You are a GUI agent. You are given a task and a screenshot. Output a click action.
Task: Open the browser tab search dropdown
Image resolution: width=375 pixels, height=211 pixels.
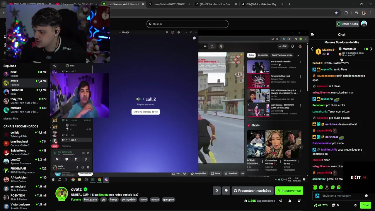coord(4,4)
